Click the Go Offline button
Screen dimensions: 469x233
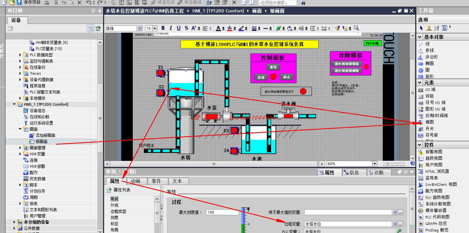[x=189, y=2]
